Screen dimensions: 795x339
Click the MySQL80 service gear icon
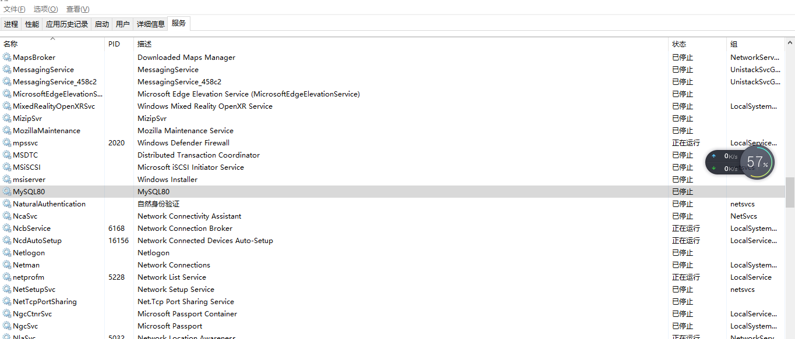click(x=7, y=191)
